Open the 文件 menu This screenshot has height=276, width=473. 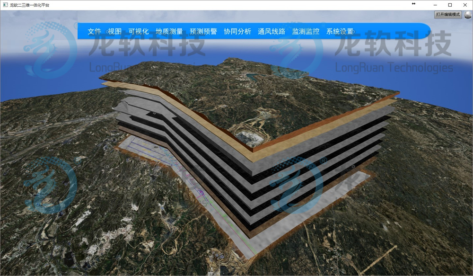[x=94, y=30]
